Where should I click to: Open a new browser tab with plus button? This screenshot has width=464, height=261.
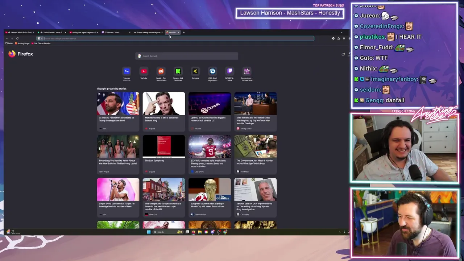pyautogui.click(x=183, y=33)
